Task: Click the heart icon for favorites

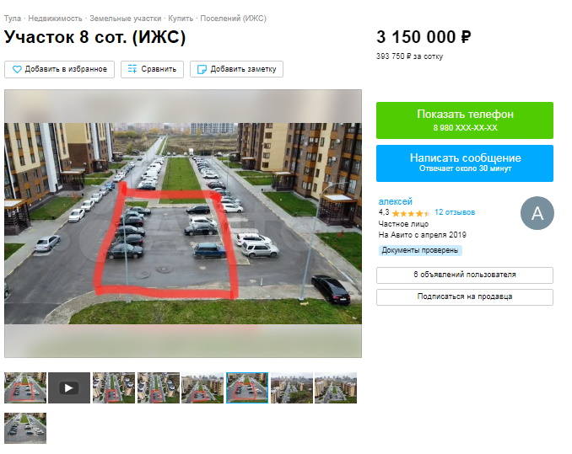Action: tap(17, 69)
